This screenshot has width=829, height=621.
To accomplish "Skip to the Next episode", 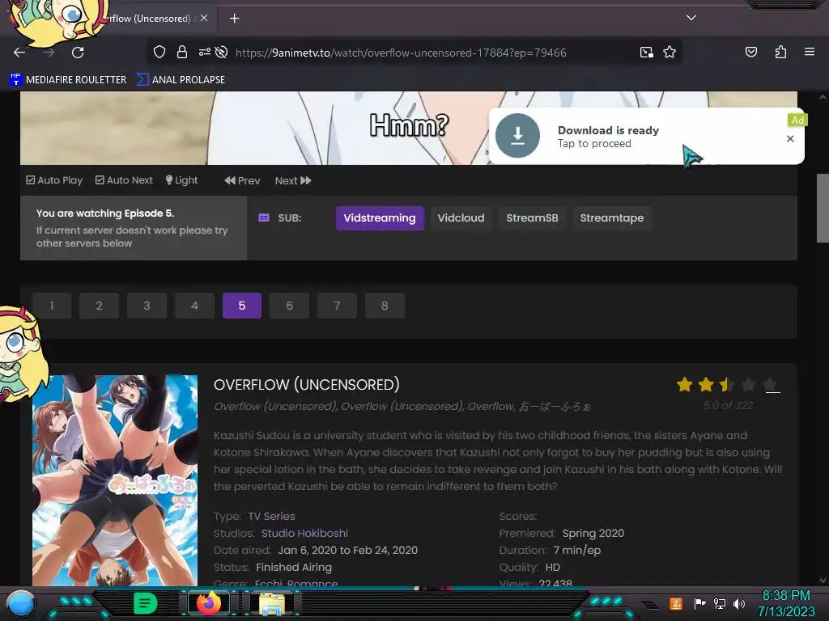I will tap(293, 180).
